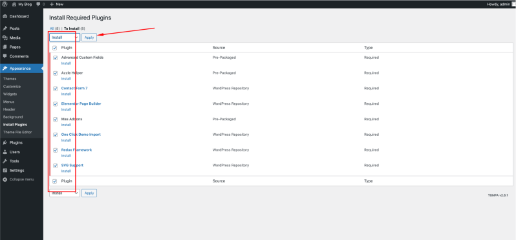Image resolution: width=516 pixels, height=240 pixels.
Task: Open comments bubble icon in admin bar
Action: pos(39,5)
